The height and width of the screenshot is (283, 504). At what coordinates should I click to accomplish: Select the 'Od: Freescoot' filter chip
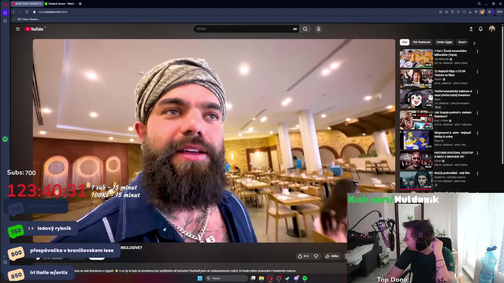pos(422,42)
